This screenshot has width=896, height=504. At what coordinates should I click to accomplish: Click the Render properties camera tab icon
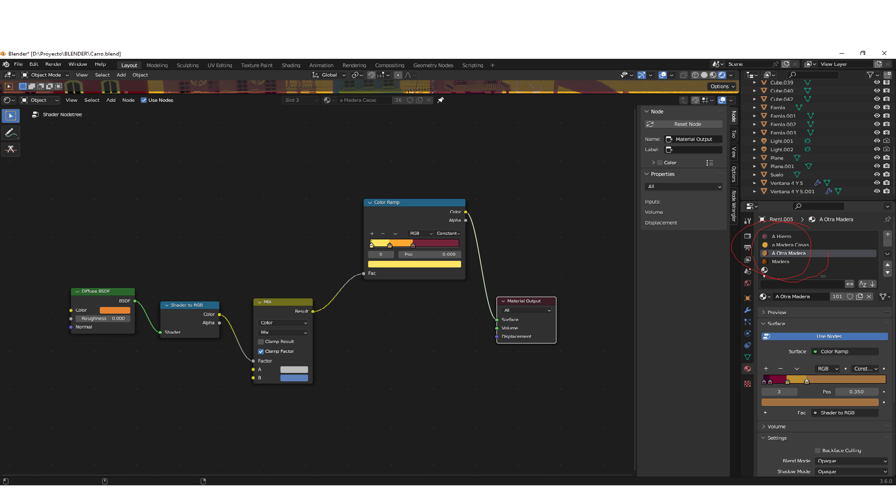click(x=748, y=236)
